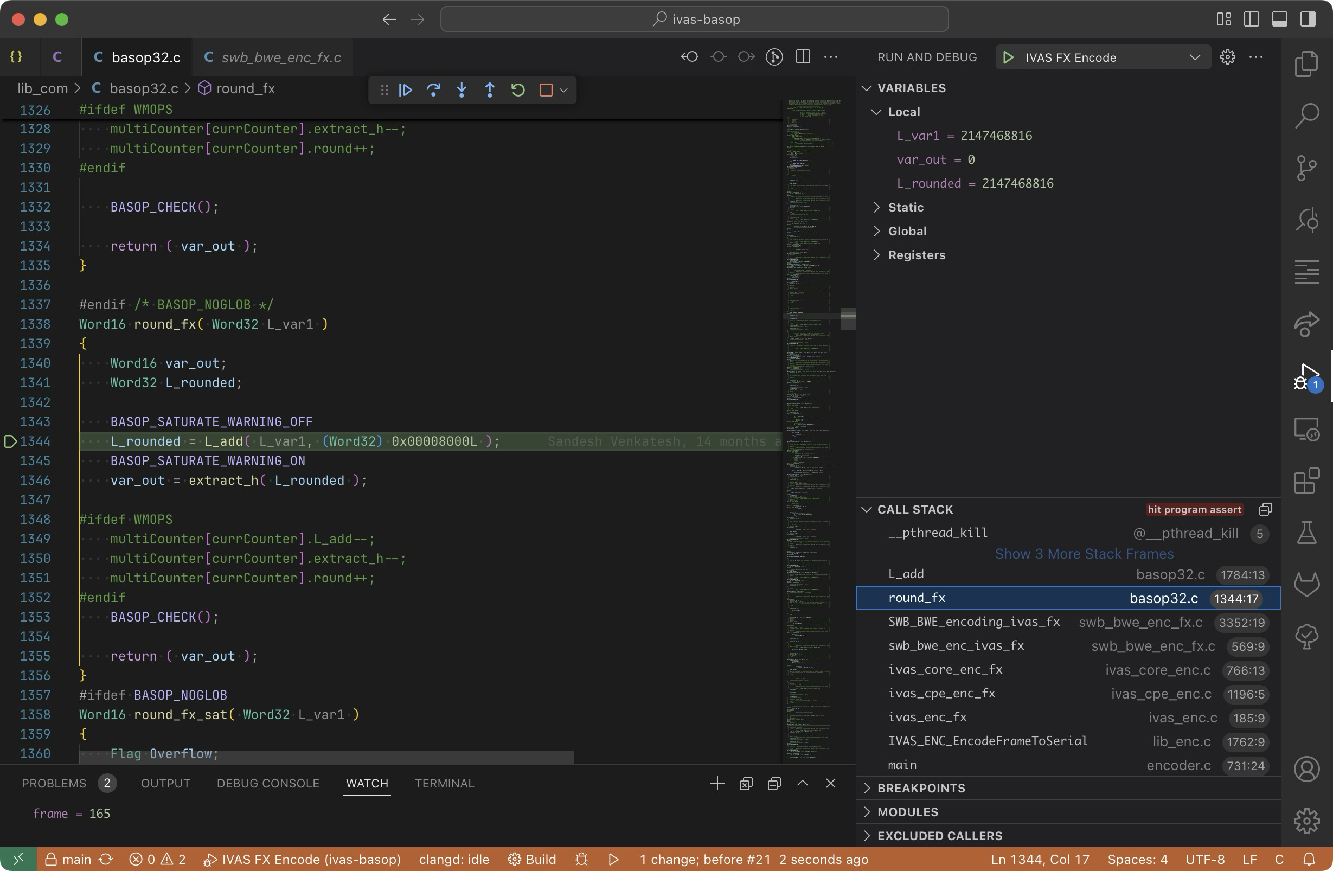Screen dimensions: 1333x871
Task: Switch to the DEBUG CONSOLE tab
Action: pyautogui.click(x=268, y=783)
